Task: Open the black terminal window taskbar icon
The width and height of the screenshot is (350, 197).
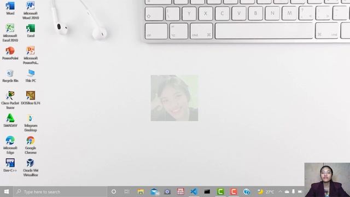Action: (207, 192)
